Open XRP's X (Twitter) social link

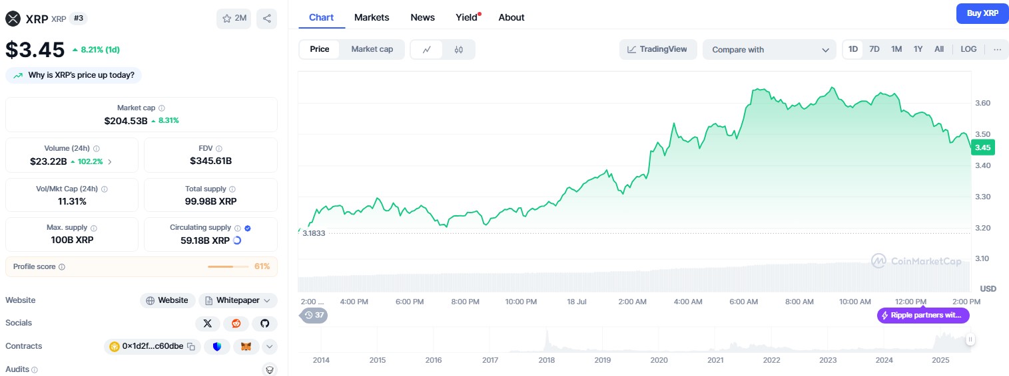[x=208, y=324]
